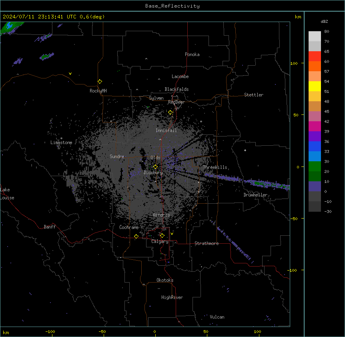Viewport: 345px width, 337px height.
Task: Click the dBZ legend heading
Action: 324,21
